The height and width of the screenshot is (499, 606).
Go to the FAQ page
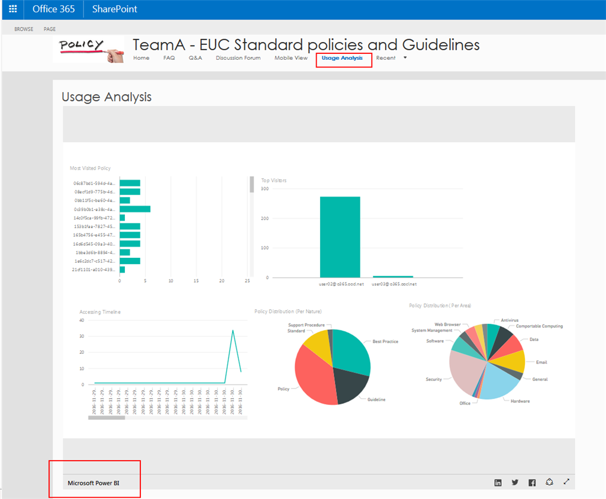pyautogui.click(x=169, y=58)
